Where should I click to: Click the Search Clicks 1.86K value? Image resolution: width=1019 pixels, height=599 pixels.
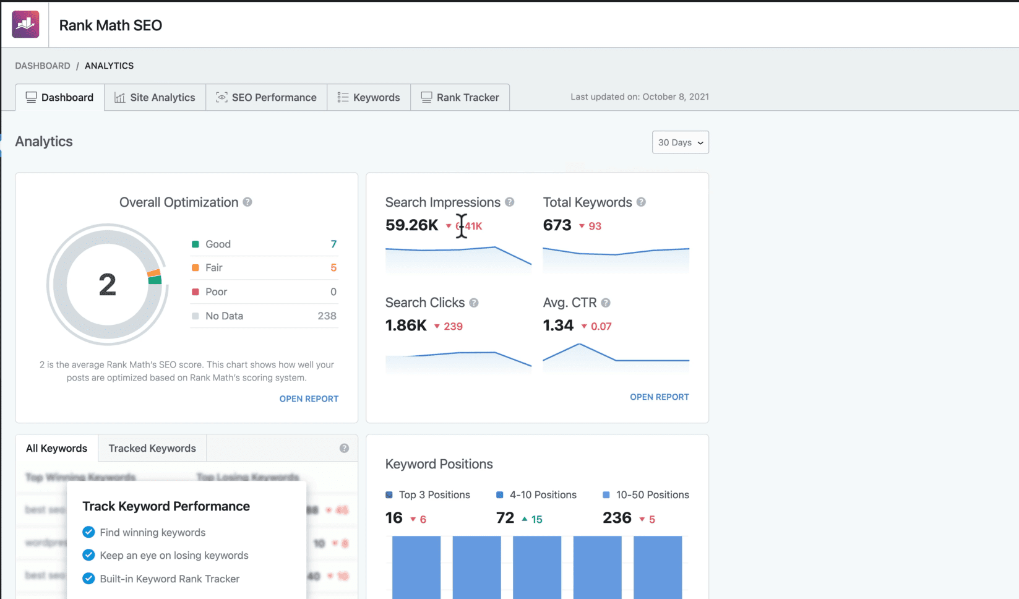point(406,325)
